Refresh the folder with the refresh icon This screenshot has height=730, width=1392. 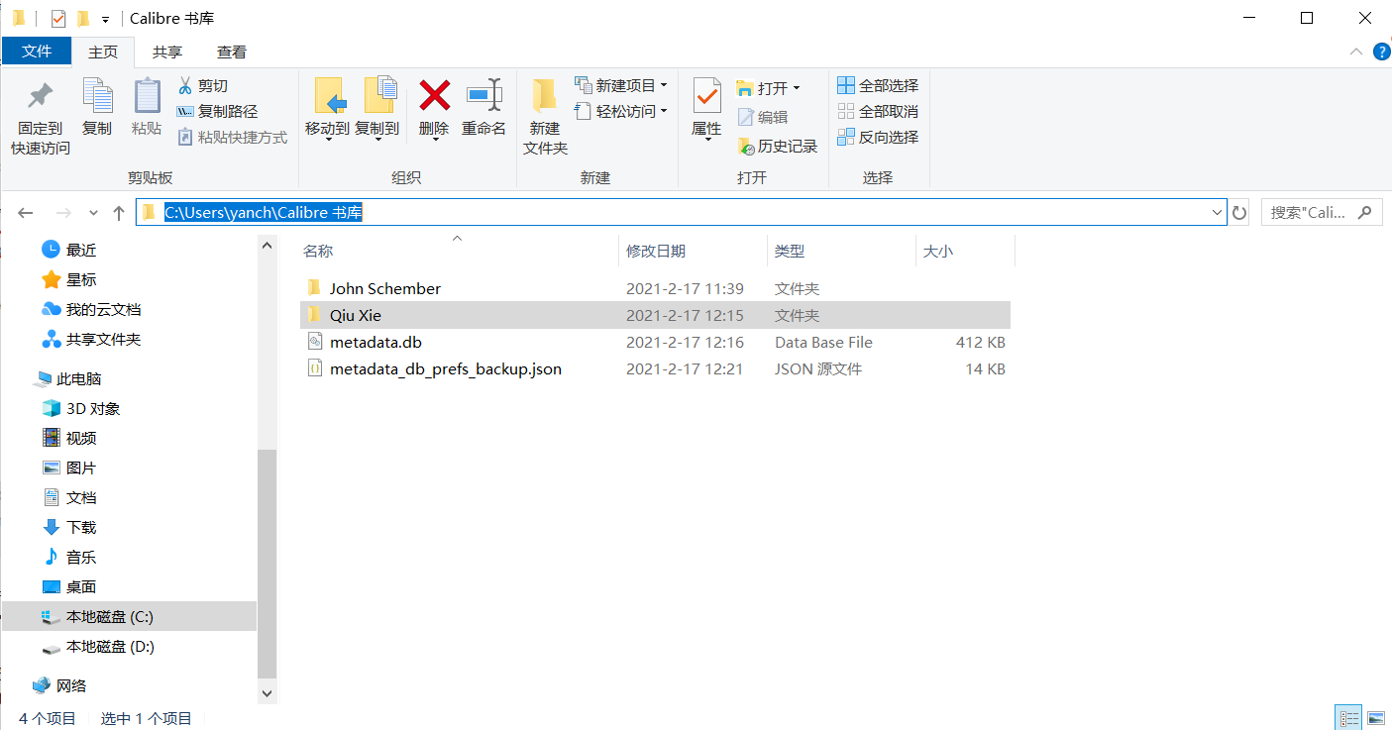click(x=1239, y=211)
